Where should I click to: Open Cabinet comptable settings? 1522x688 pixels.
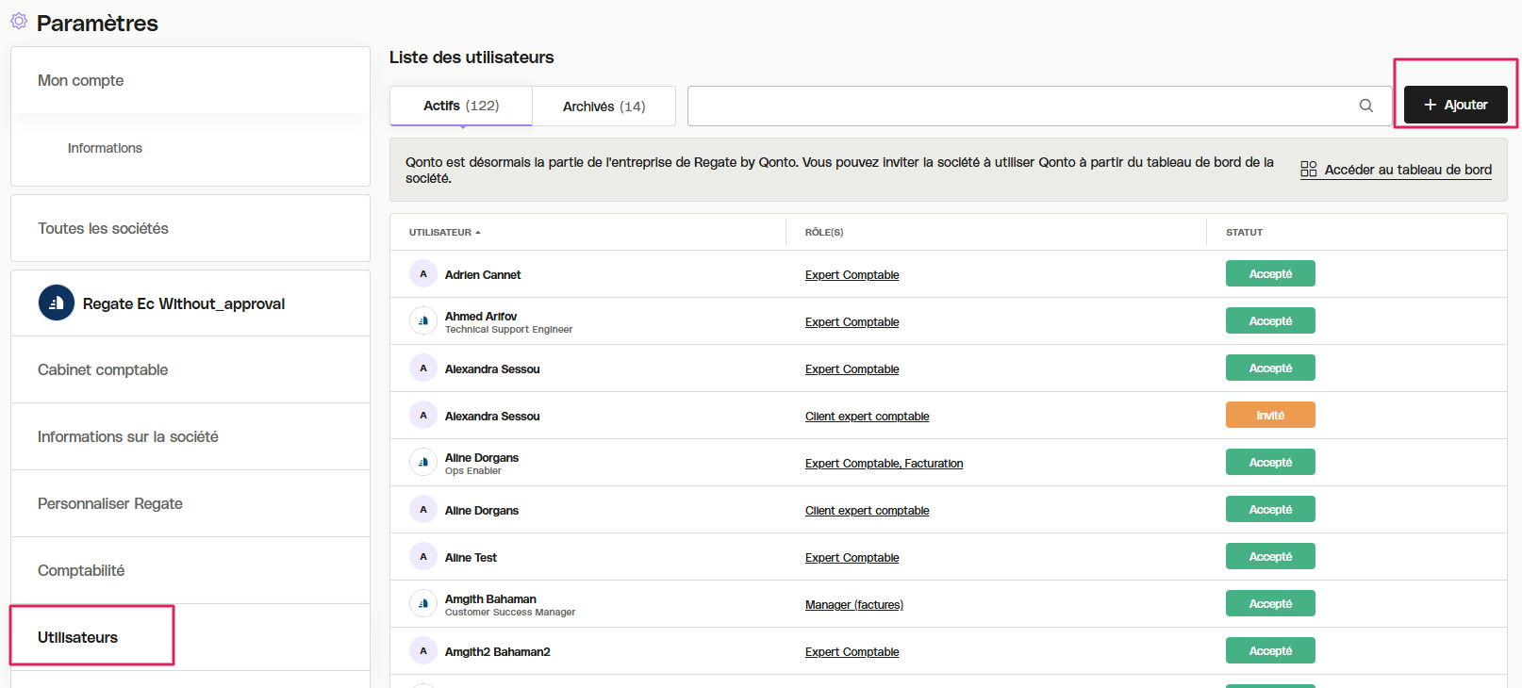tap(190, 369)
